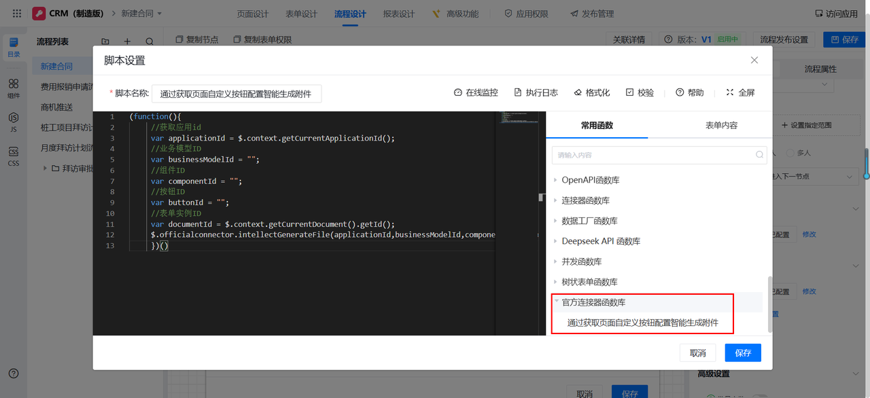870x398 pixels.
Task: Open the 组件 components sidebar panel
Action: tap(14, 88)
